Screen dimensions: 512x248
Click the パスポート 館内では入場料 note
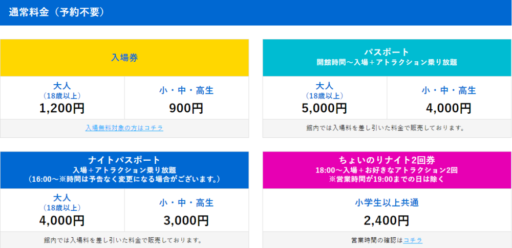[387, 128]
